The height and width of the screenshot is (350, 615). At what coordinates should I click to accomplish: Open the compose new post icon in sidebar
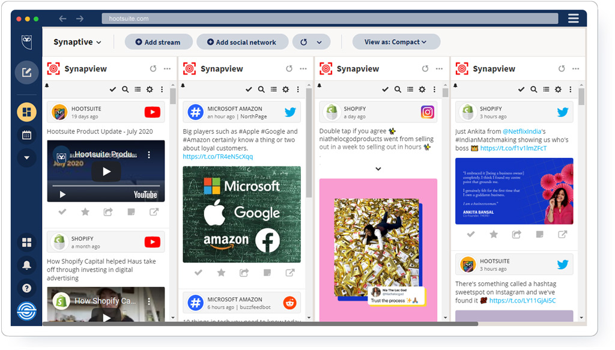coord(26,72)
